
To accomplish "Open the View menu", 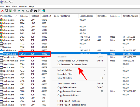I will tap(14, 7).
